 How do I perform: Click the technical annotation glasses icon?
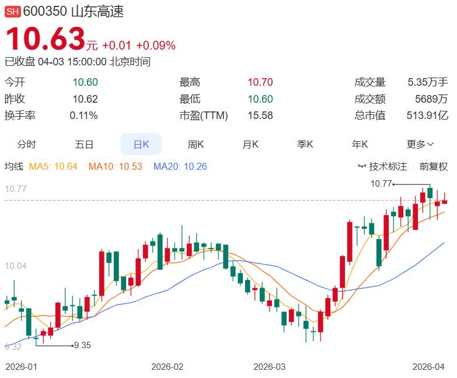[x=362, y=167]
